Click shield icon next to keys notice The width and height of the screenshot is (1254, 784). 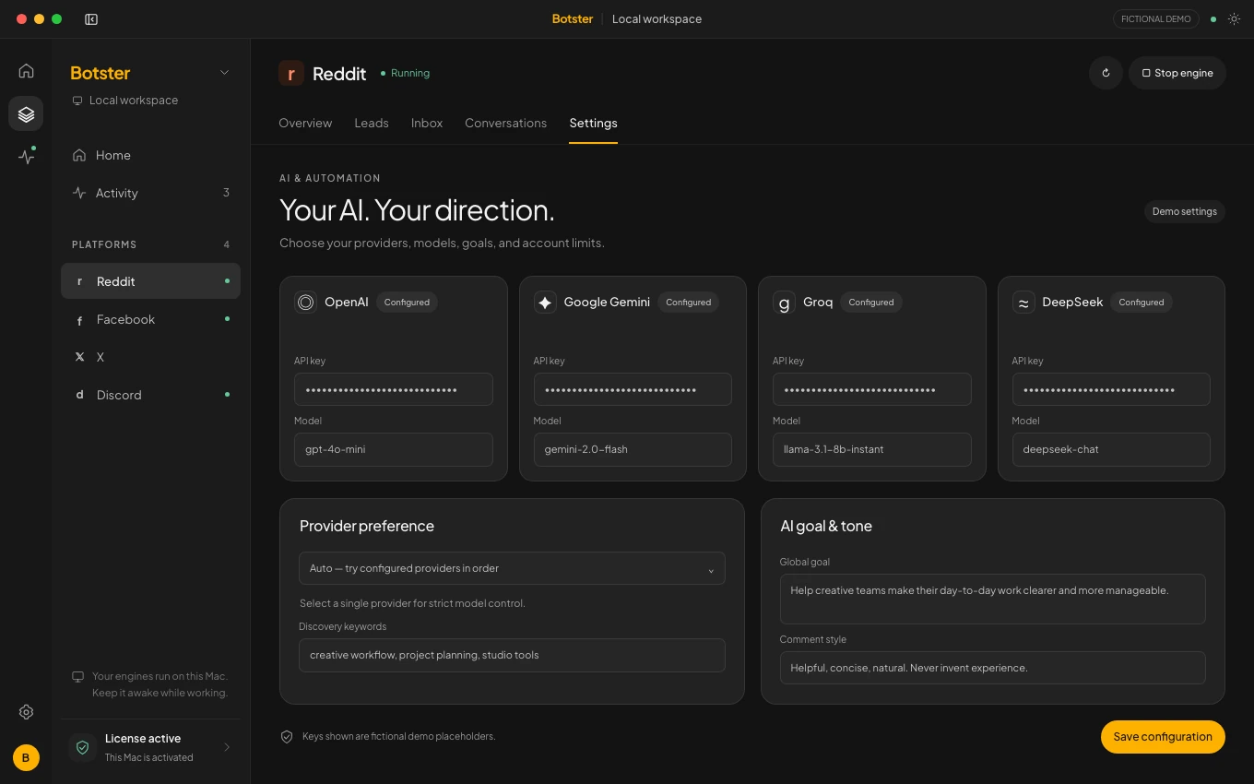(287, 736)
